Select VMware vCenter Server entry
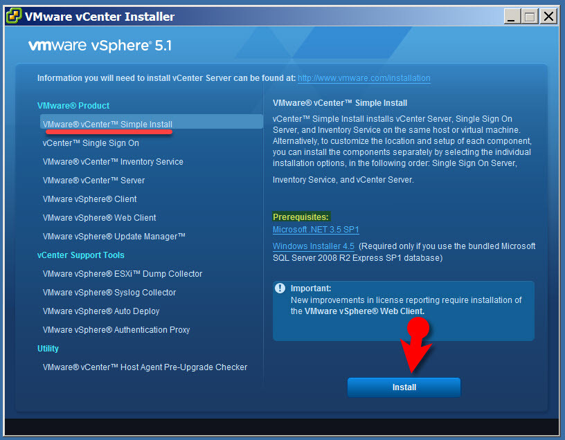The width and height of the screenshot is (565, 440). point(93,181)
